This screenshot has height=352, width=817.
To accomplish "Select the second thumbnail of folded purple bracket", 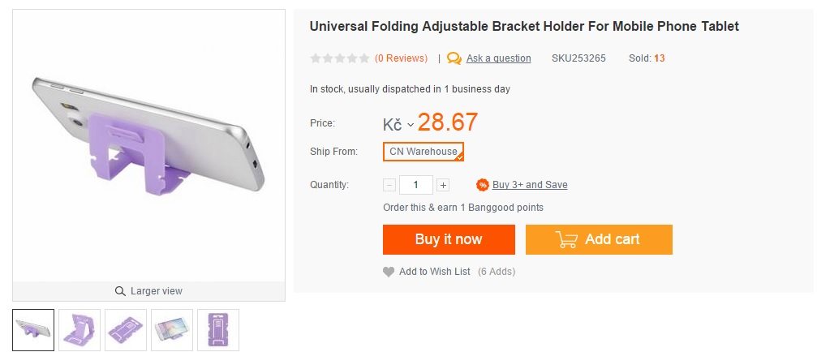I will click(x=80, y=329).
